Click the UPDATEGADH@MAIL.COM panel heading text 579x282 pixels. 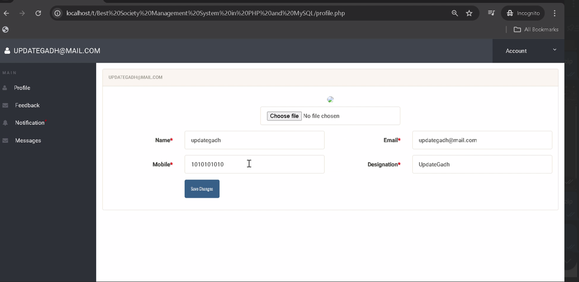pos(136,77)
